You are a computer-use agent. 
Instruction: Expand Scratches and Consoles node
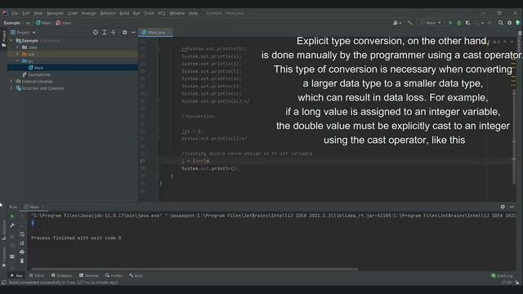point(11,88)
